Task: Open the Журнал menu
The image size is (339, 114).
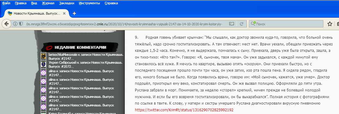Action: point(48,3)
